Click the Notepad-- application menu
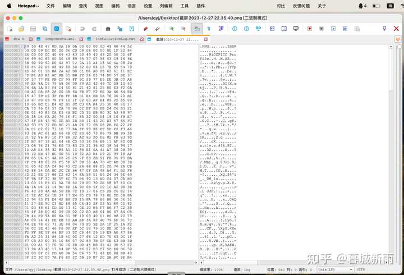Screen dimensions: 404x275 [x=29, y=6]
